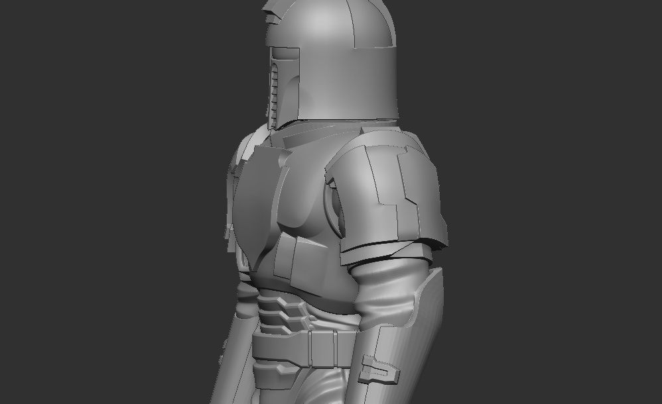Image resolution: width=662 pixels, height=404 pixels.
Task: Click the belt buckle on the model
Action: (x=322, y=348)
